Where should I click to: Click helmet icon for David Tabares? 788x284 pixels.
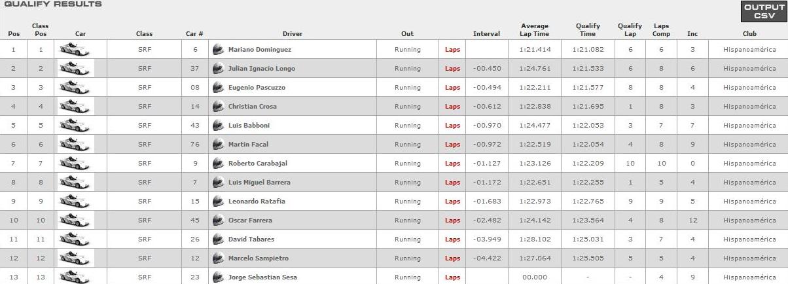pos(219,240)
